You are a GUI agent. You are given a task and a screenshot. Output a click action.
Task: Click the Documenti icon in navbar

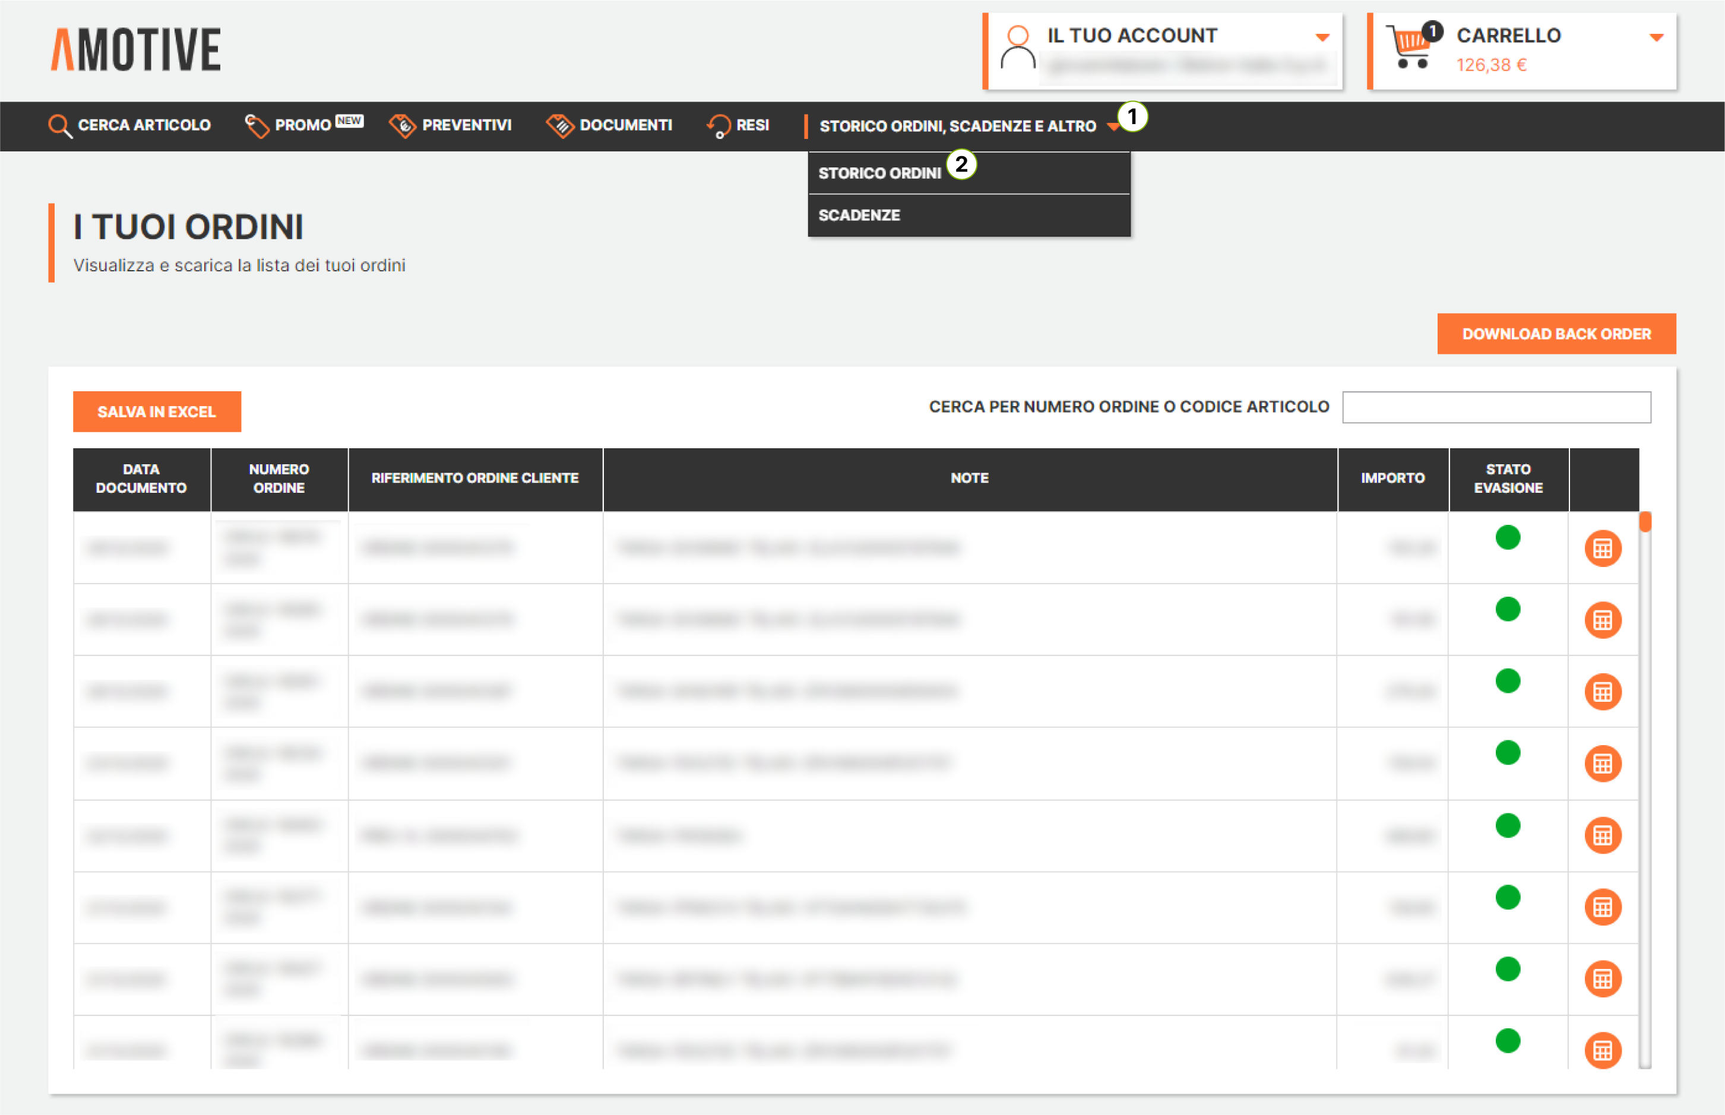coord(560,126)
